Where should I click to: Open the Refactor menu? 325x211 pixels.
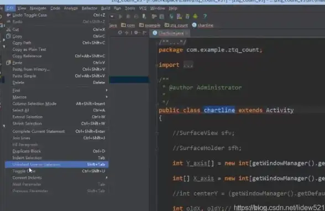90,8
